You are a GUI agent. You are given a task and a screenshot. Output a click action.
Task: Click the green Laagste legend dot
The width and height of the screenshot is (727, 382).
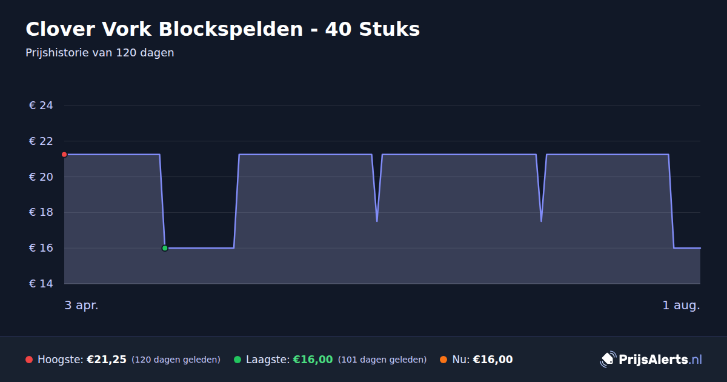click(237, 360)
